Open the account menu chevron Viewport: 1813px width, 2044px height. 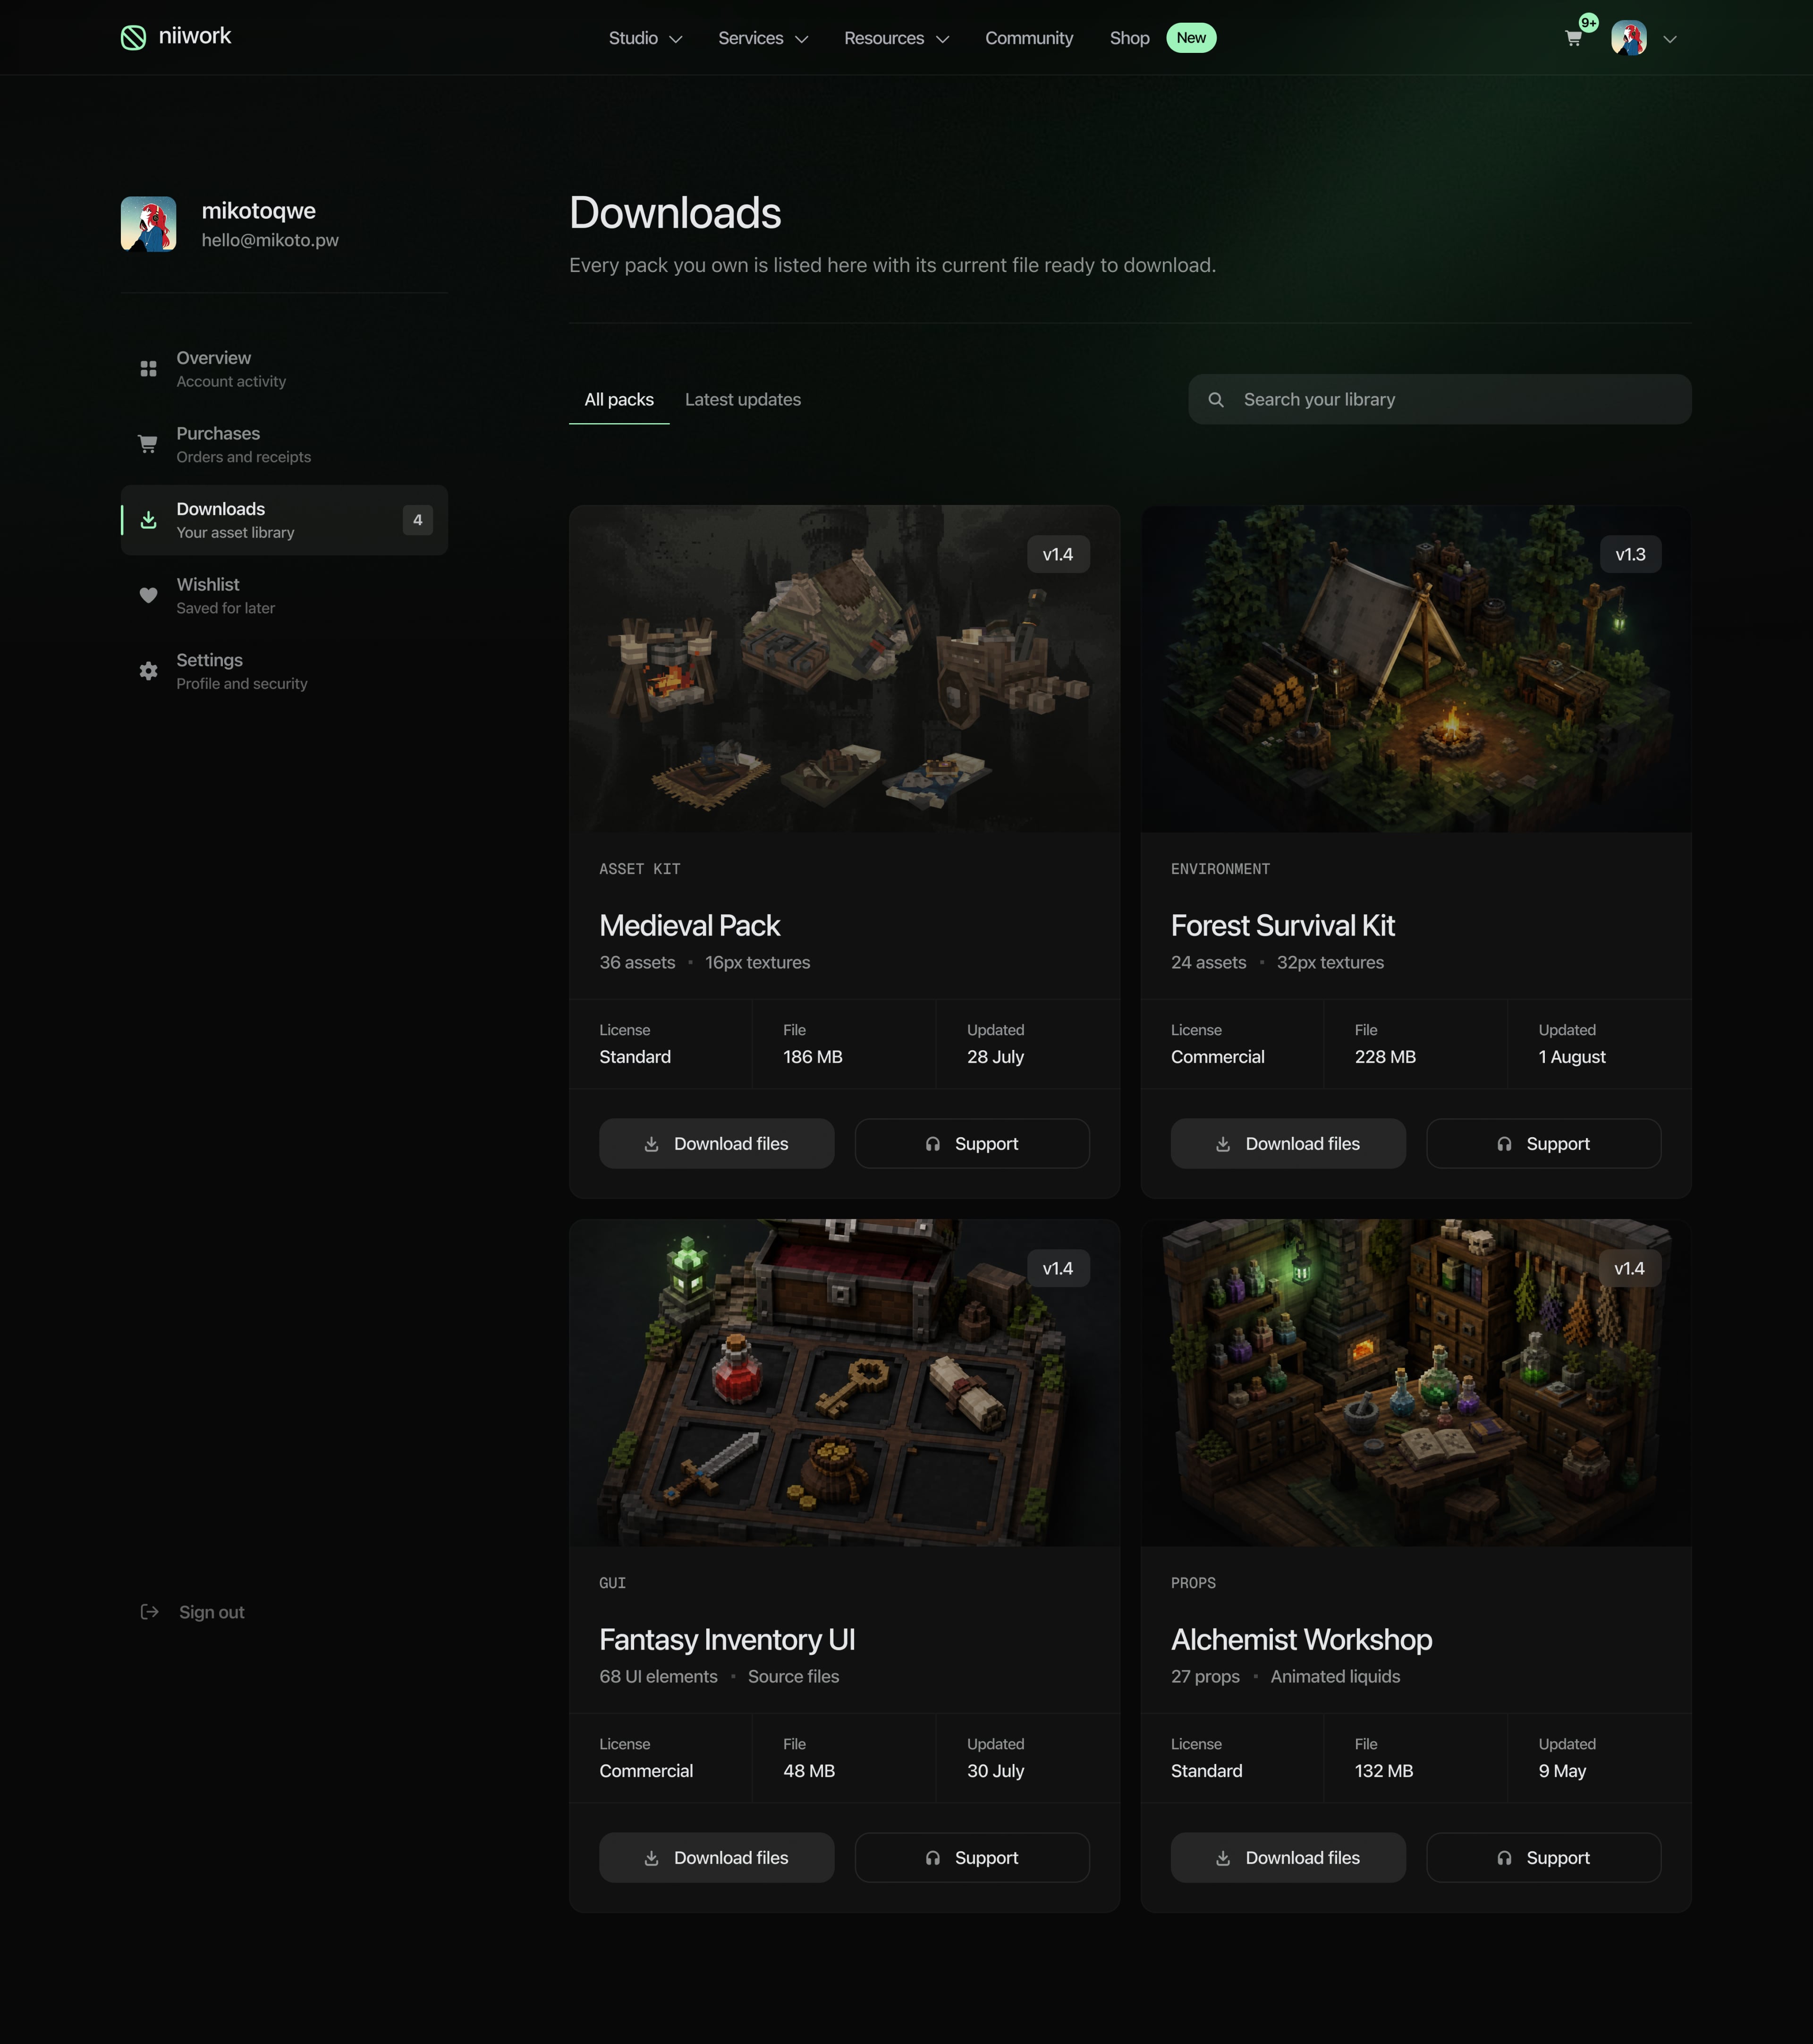1669,39
